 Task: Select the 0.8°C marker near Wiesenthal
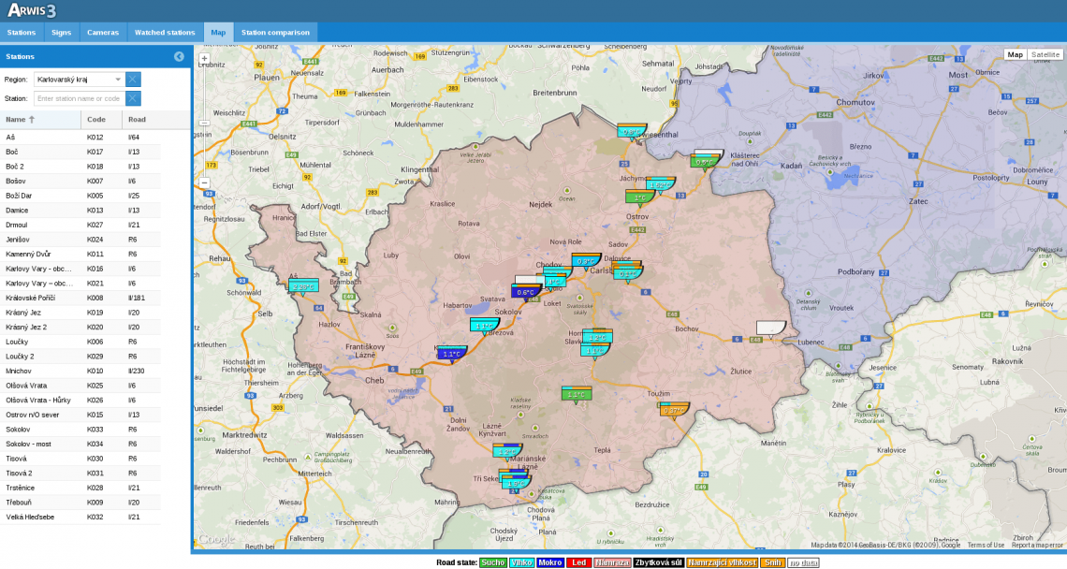point(632,132)
